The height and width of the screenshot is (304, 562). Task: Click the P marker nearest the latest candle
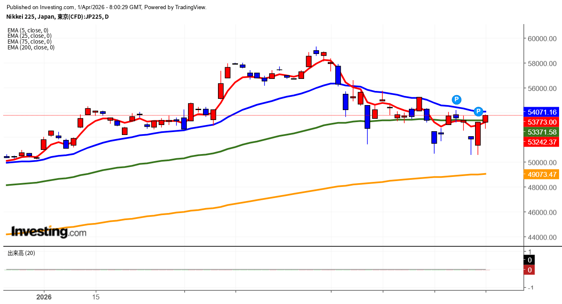pyautogui.click(x=478, y=111)
